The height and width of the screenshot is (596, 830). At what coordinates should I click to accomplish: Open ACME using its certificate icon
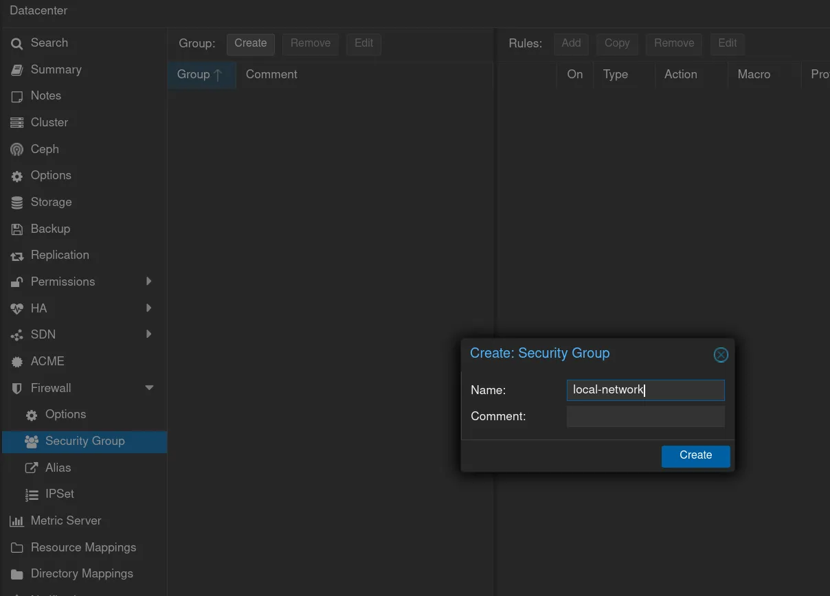17,362
